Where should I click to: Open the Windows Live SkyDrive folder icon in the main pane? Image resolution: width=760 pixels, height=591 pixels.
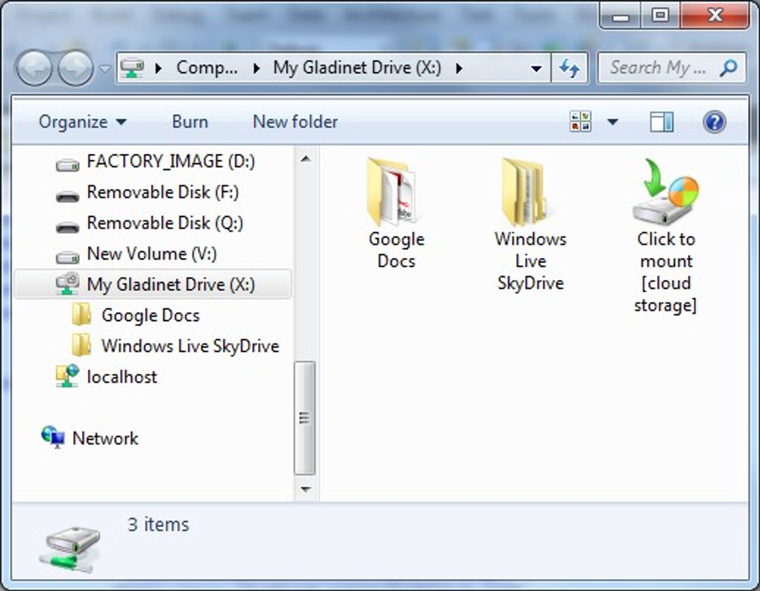[527, 192]
